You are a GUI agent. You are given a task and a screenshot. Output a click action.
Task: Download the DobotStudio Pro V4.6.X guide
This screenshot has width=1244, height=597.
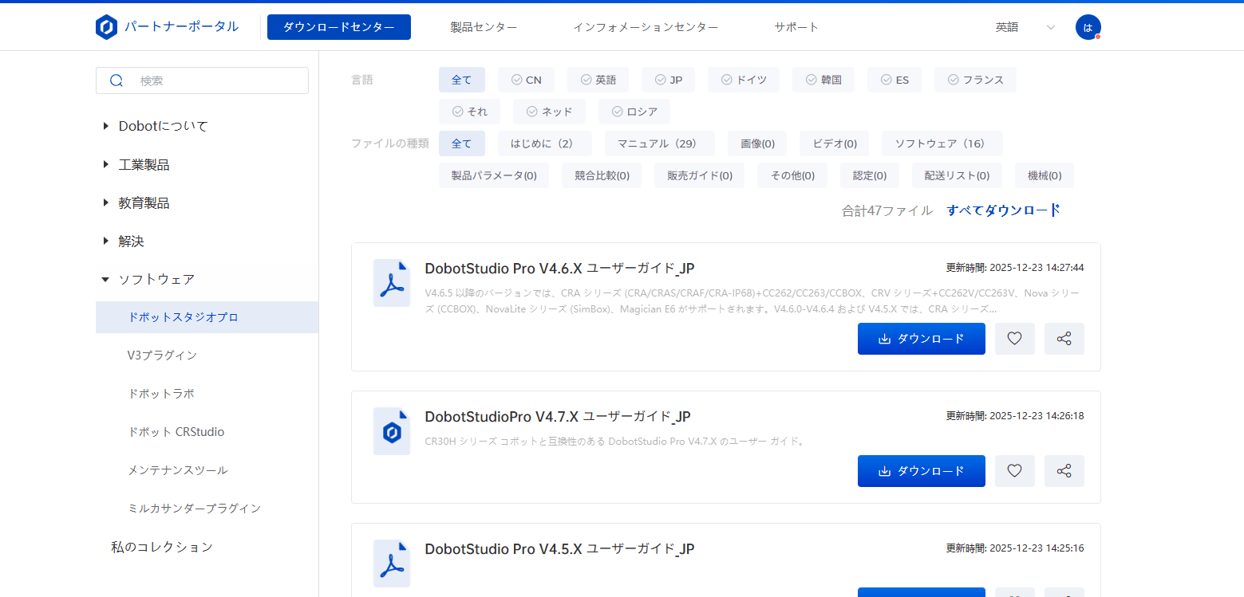[921, 339]
